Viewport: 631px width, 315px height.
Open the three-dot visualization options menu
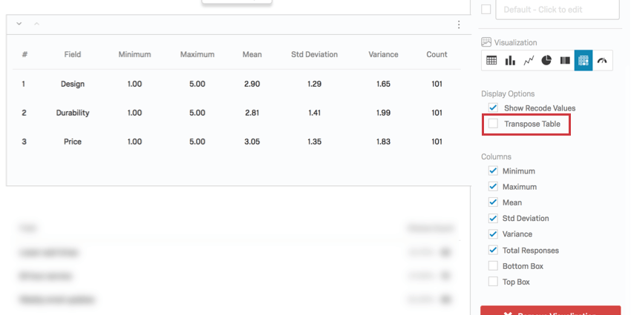(458, 24)
